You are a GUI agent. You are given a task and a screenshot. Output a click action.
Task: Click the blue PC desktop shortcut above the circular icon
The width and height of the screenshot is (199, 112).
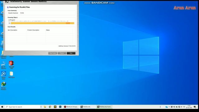[x=3, y=63]
